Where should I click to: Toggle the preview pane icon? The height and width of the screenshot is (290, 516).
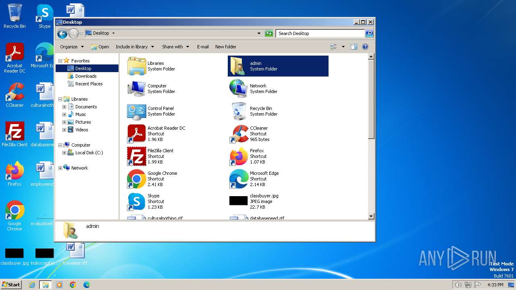(354, 47)
